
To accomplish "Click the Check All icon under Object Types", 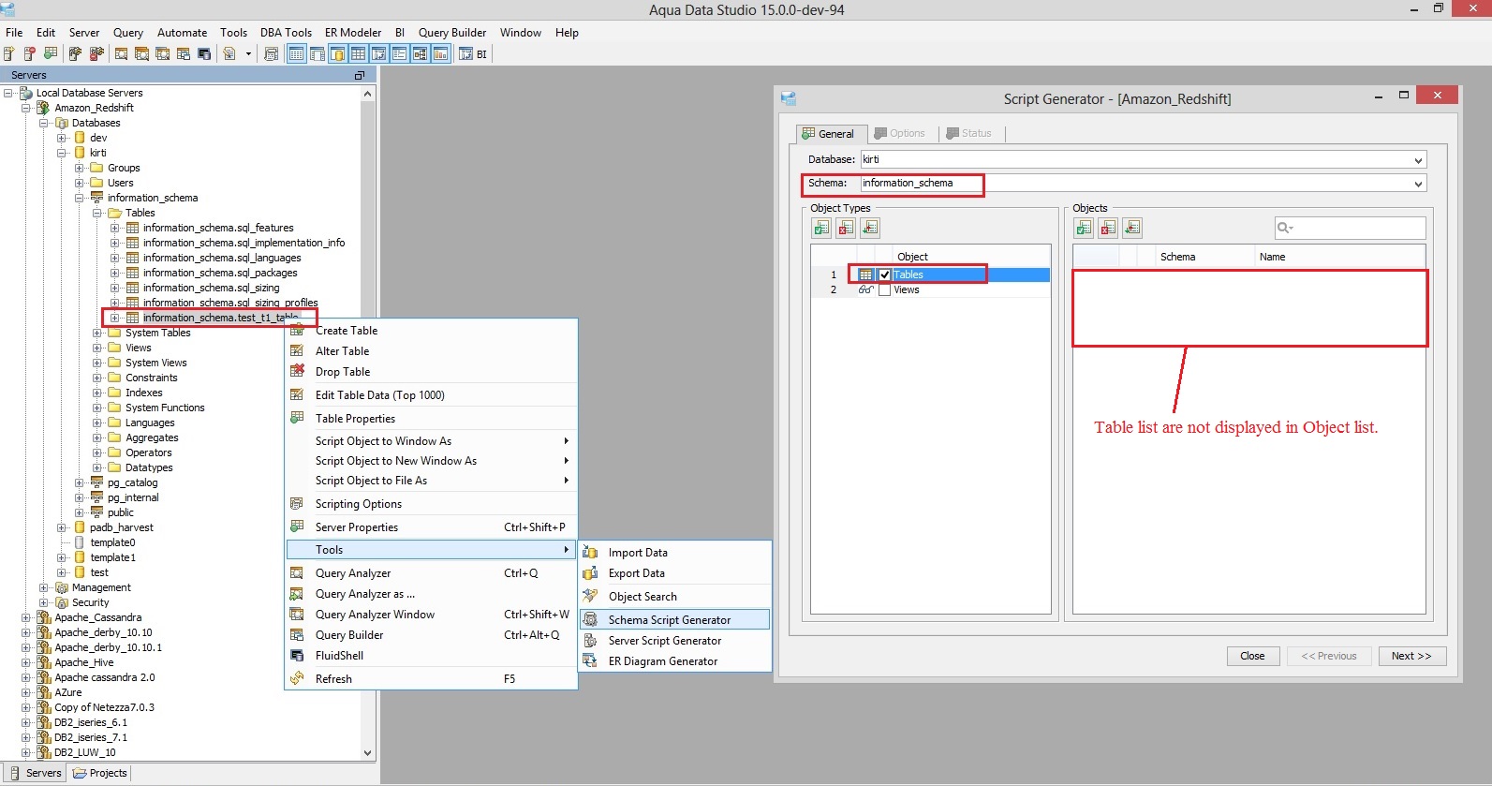I will click(x=821, y=228).
